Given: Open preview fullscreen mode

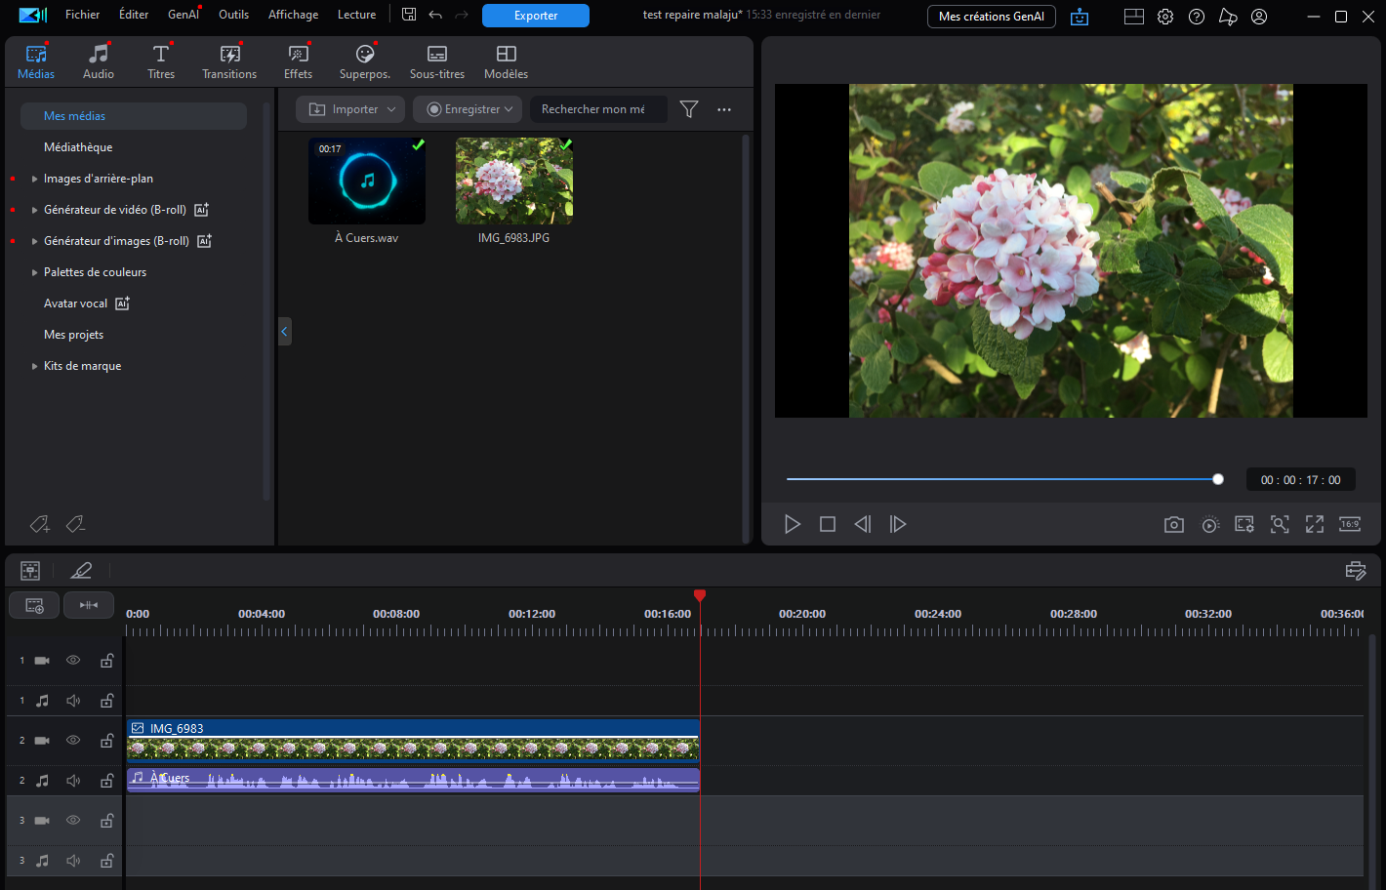Looking at the screenshot, I should click(x=1315, y=525).
